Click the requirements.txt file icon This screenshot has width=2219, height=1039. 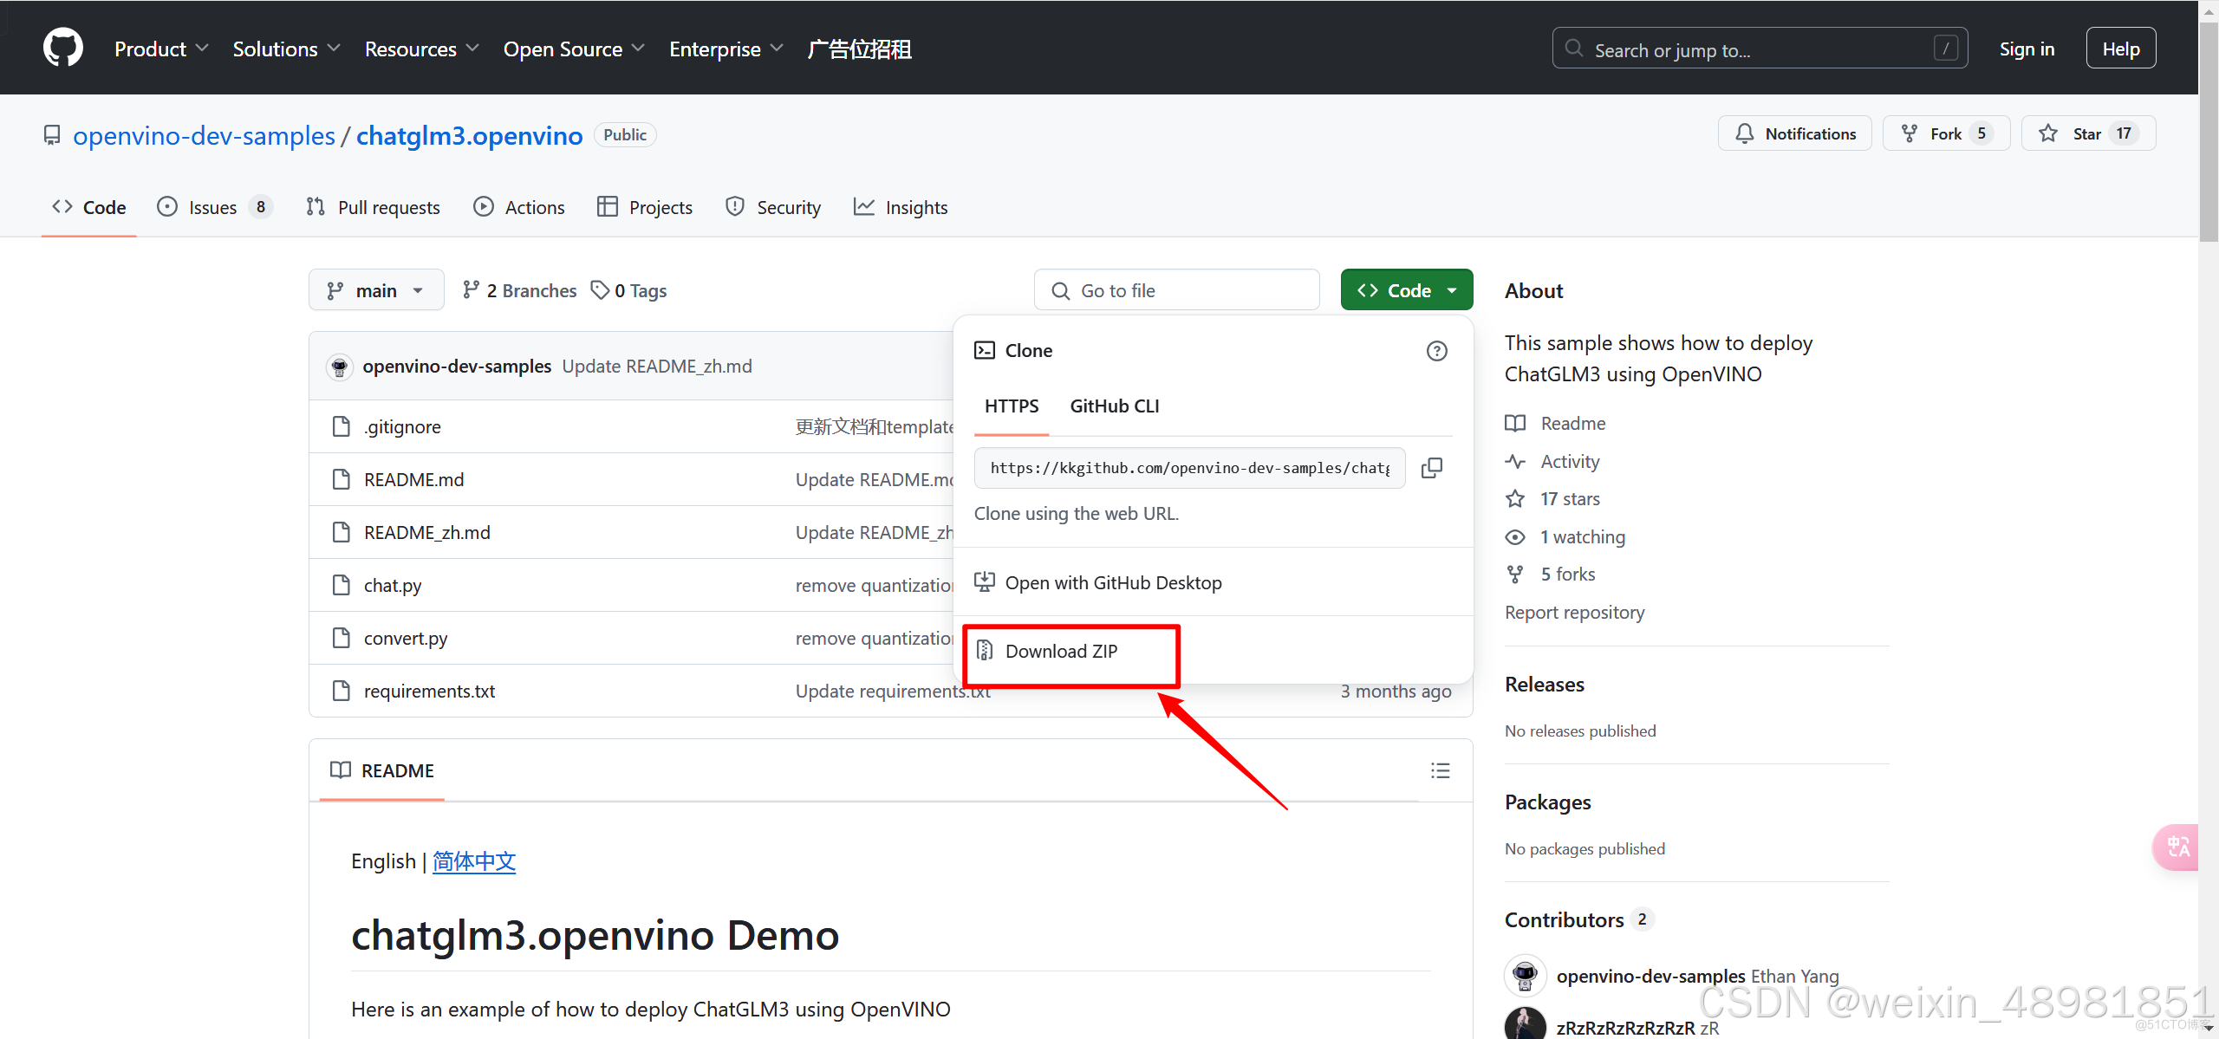pyautogui.click(x=342, y=691)
